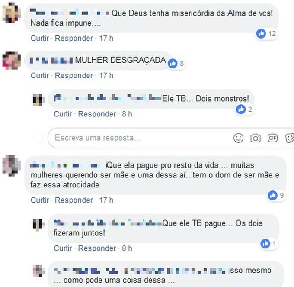Reply to the Os dois fizeram juntos reply

(x=97, y=248)
